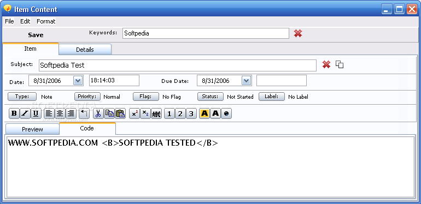This screenshot has height=204, width=421.
Task: Maximize the Item Content window
Action: [399, 9]
